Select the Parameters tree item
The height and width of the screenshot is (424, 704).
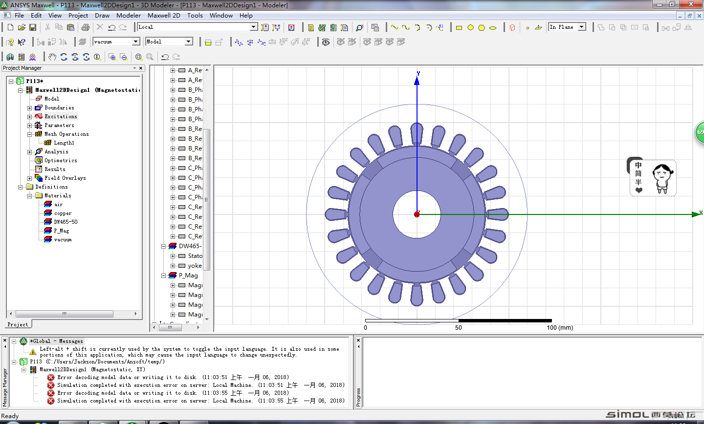pyautogui.click(x=59, y=126)
